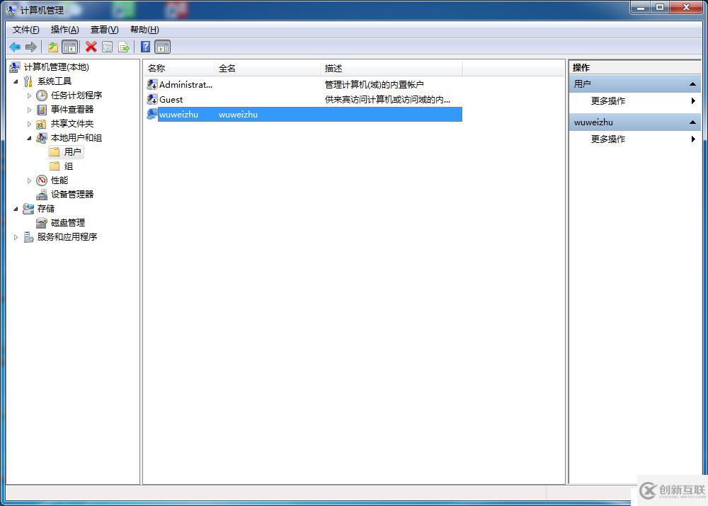The image size is (708, 506).
Task: Click the Forward arrow toolbar icon
Action: (31, 47)
